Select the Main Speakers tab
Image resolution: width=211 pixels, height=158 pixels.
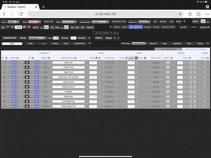(136, 27)
